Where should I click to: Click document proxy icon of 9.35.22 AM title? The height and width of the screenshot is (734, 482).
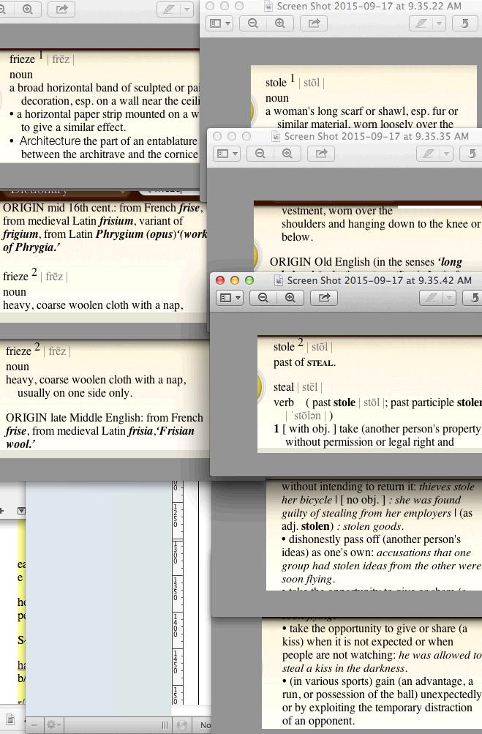[x=268, y=6]
